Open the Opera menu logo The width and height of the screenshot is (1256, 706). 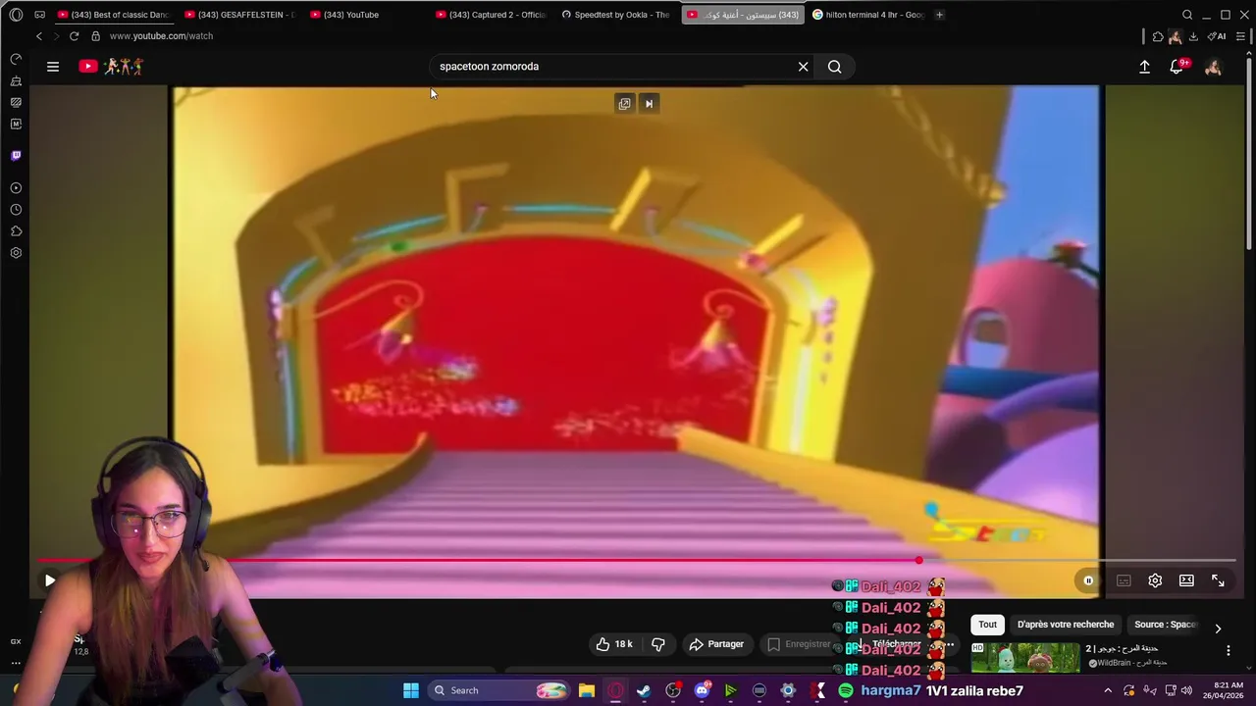16,15
